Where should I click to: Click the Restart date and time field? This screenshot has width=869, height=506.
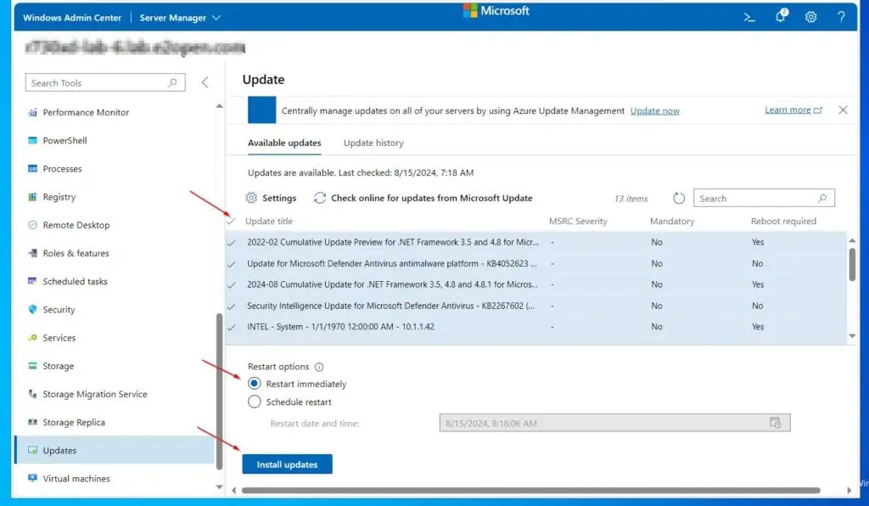[x=614, y=423]
